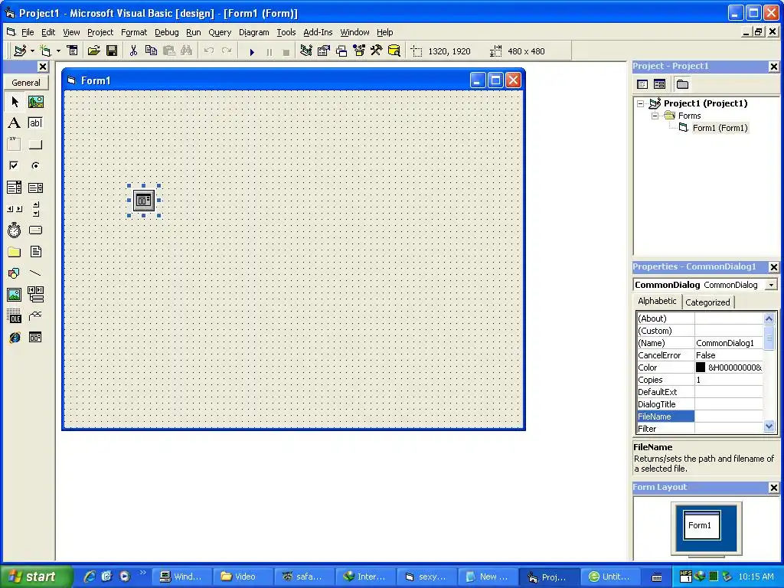Select the Shape tool
Viewport: 784px width, 588px height.
coord(15,273)
